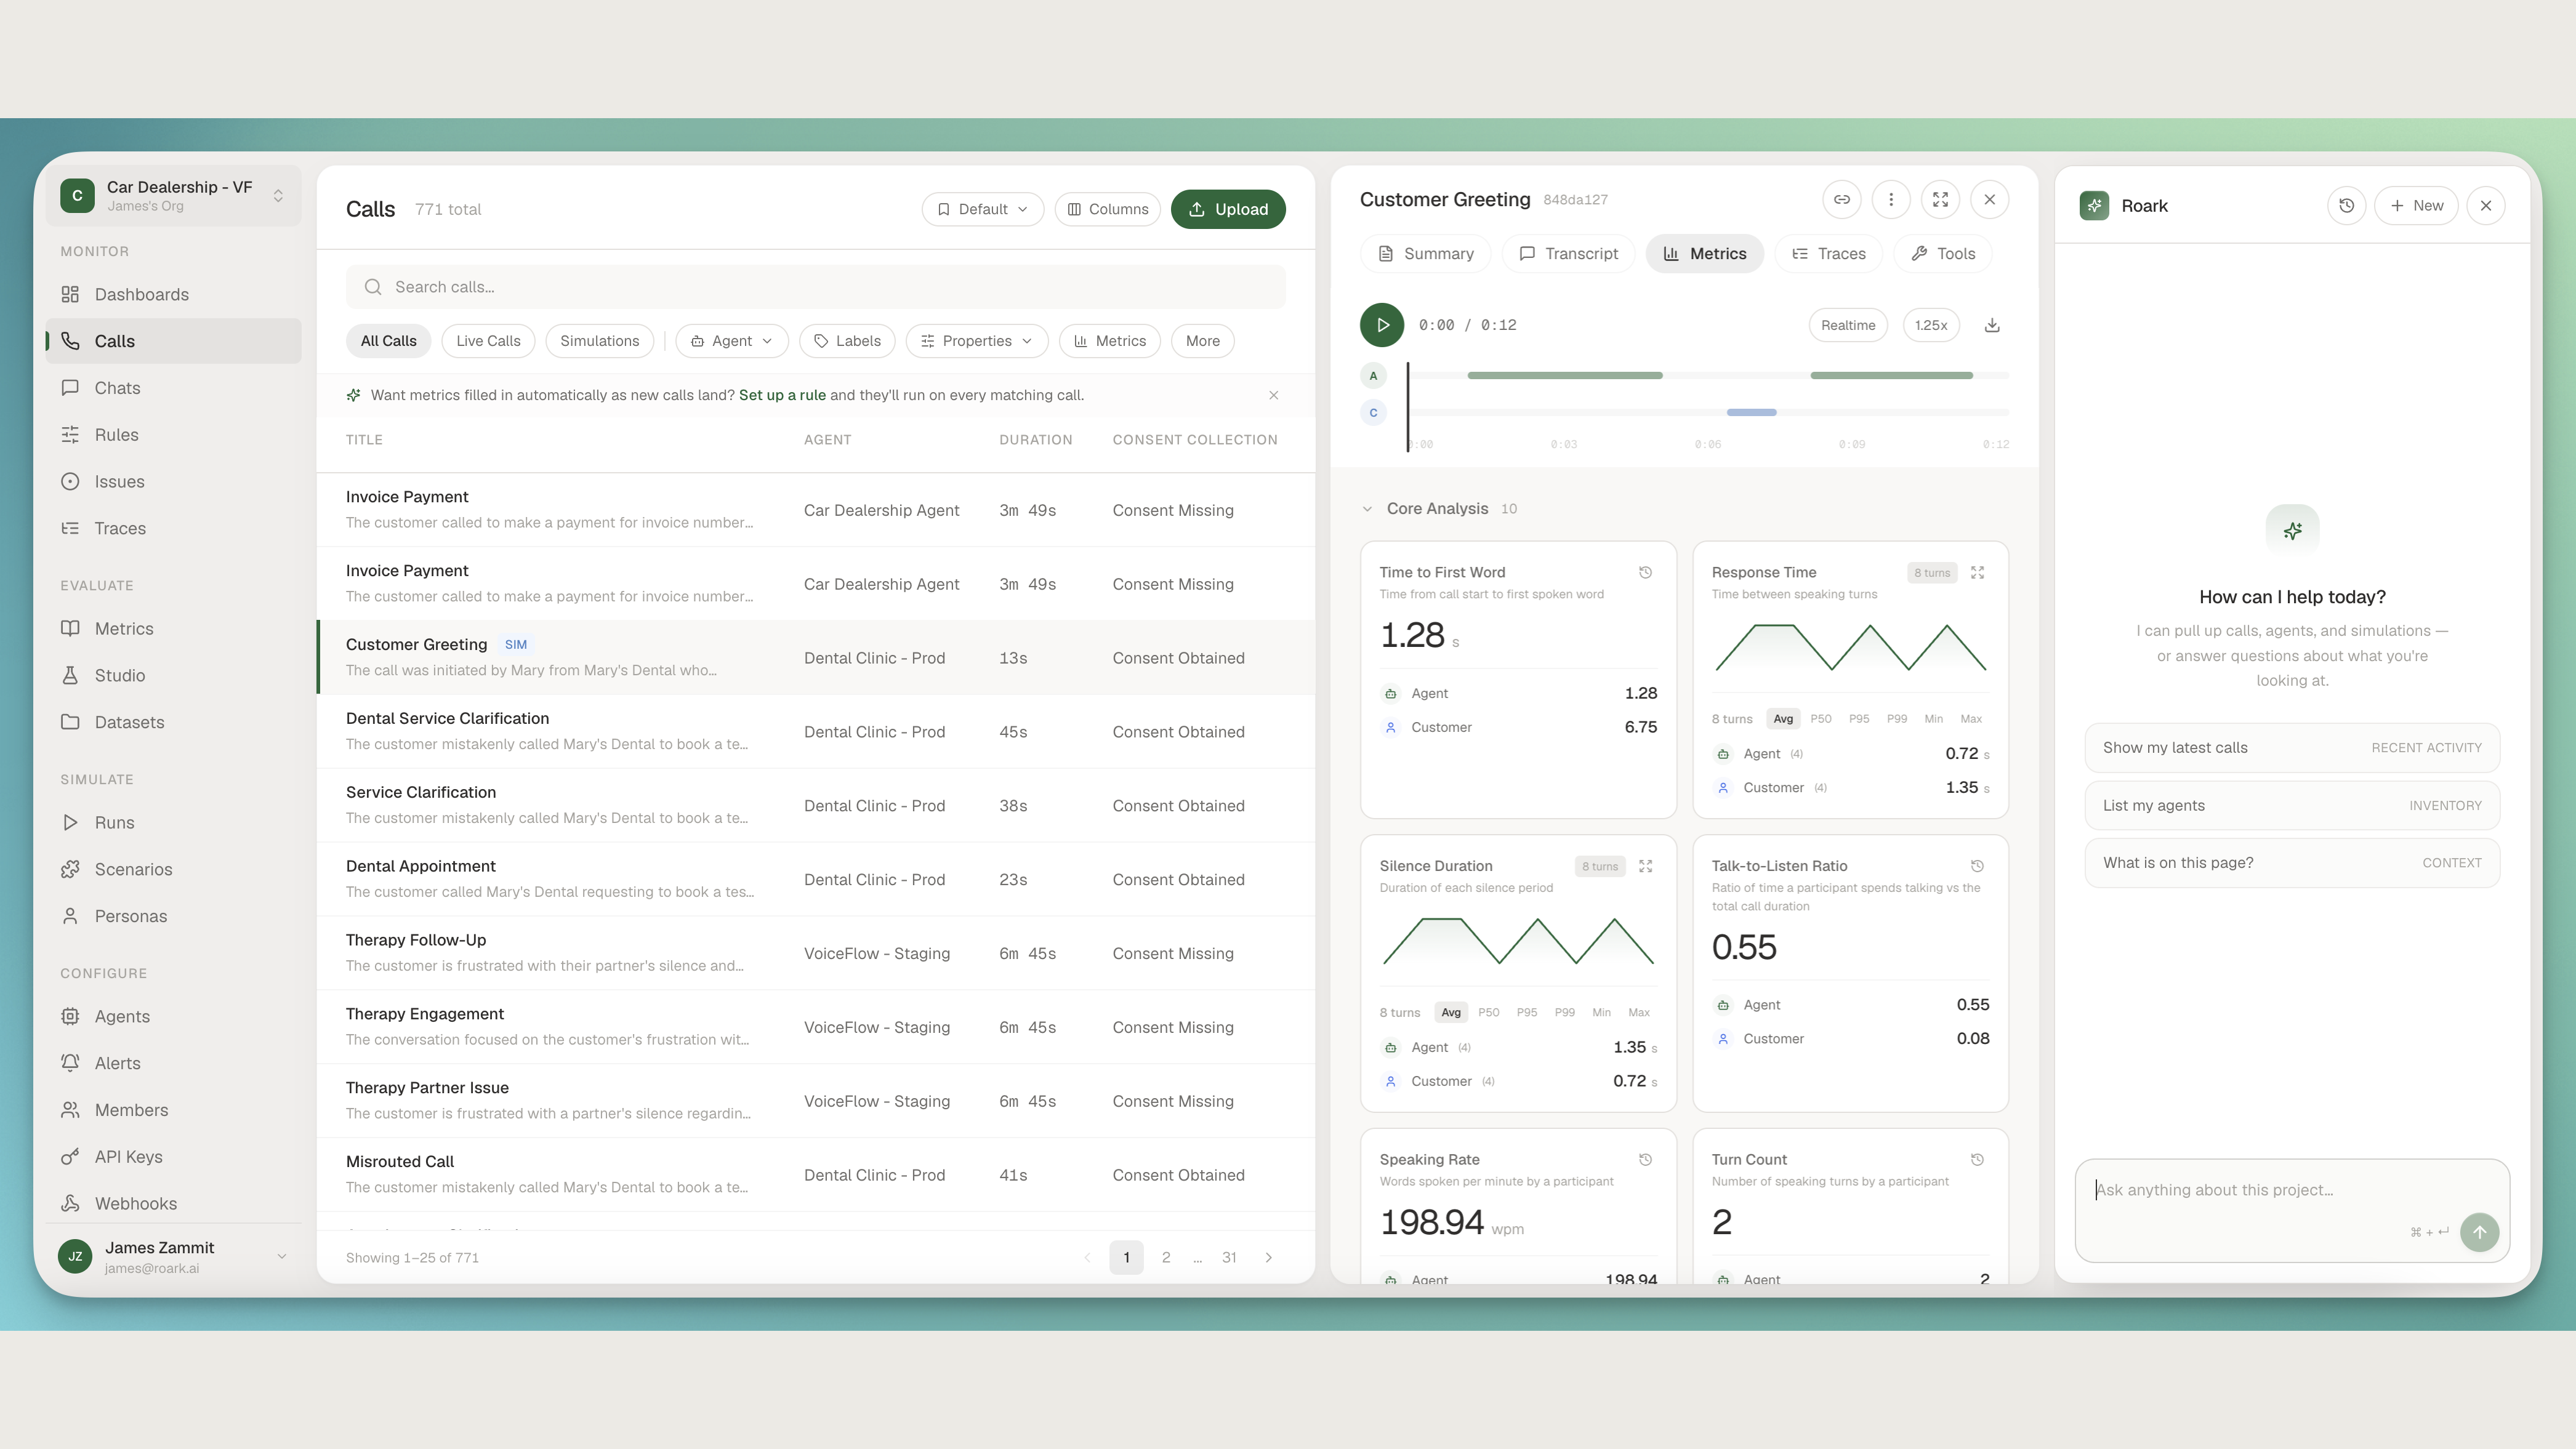View Speaking Rate history
The height and width of the screenshot is (1449, 2576).
coord(1645,1160)
